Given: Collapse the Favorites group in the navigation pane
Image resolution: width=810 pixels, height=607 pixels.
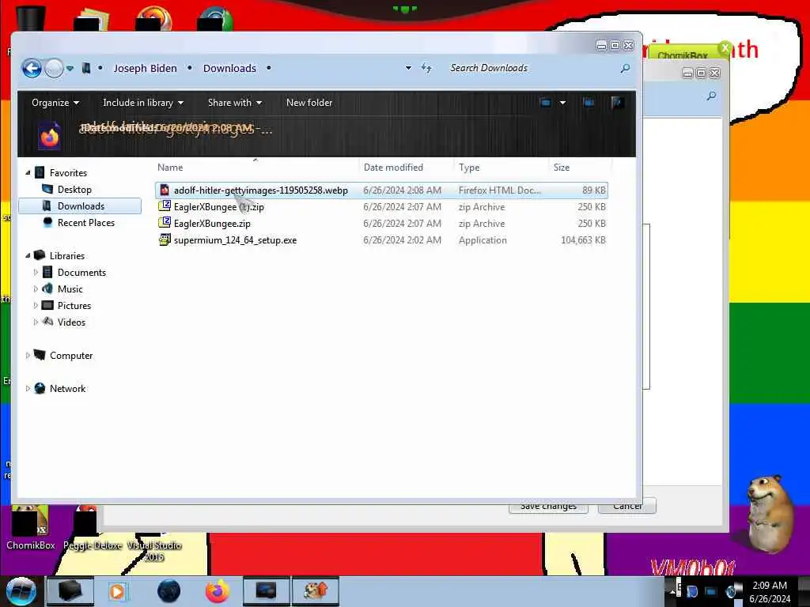Looking at the screenshot, I should coord(28,172).
